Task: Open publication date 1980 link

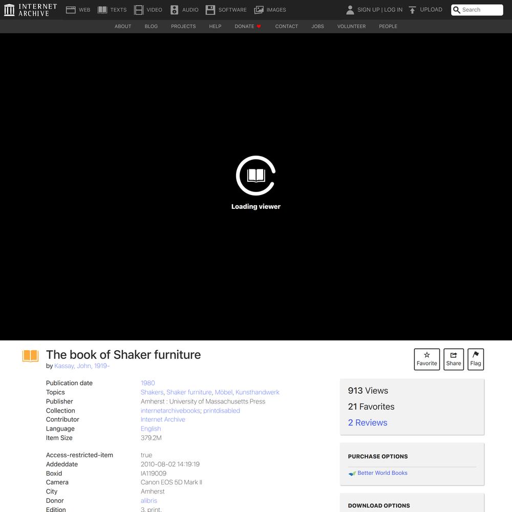Action: coord(147,383)
